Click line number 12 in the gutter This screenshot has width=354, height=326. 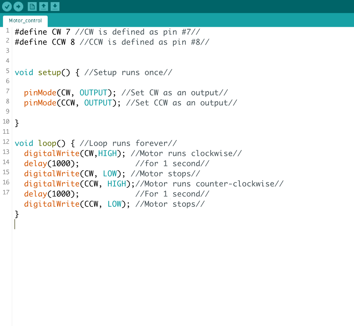[6, 142]
